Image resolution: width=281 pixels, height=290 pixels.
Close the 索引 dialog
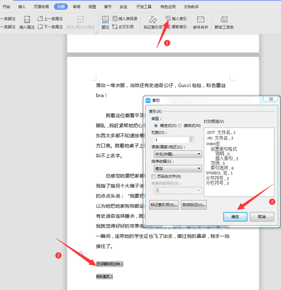coord(270,99)
